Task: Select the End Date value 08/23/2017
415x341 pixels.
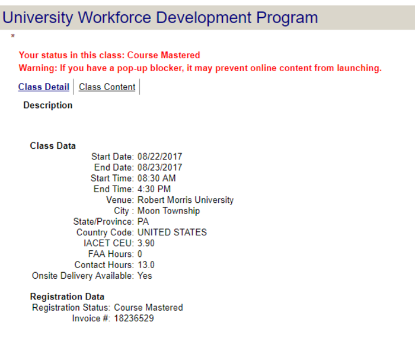Action: (159, 168)
